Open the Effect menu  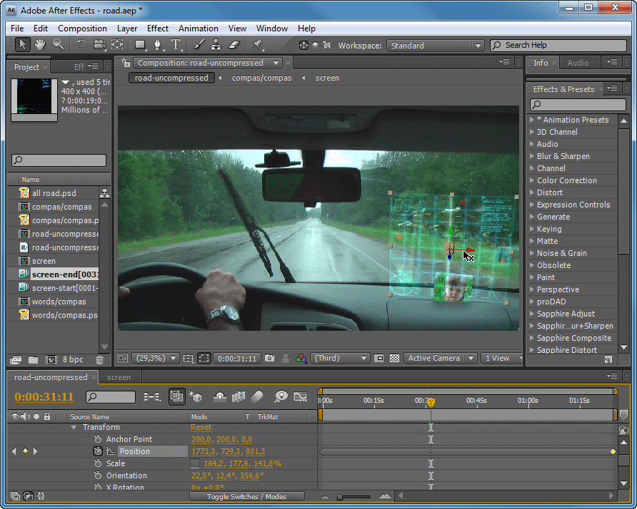pyautogui.click(x=158, y=29)
